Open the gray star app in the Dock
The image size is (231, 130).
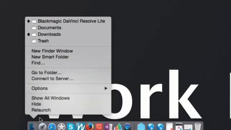(x=61, y=127)
